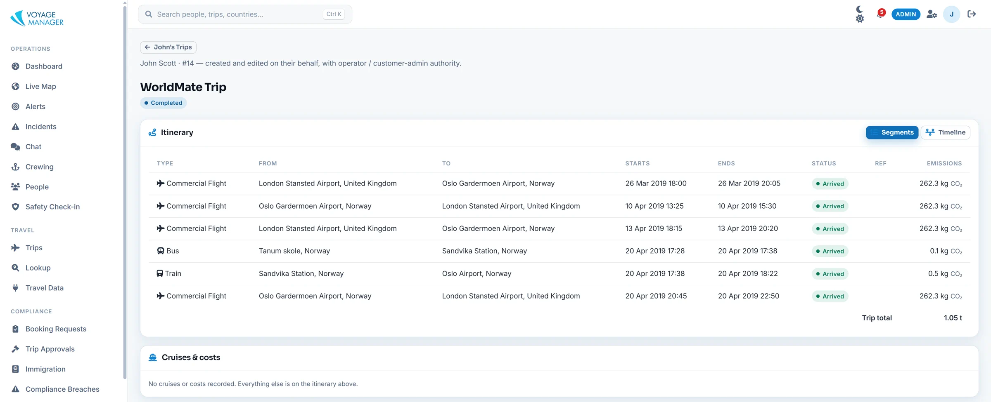This screenshot has height=402, width=991.
Task: Open Dashboard menu item
Action: [x=44, y=66]
